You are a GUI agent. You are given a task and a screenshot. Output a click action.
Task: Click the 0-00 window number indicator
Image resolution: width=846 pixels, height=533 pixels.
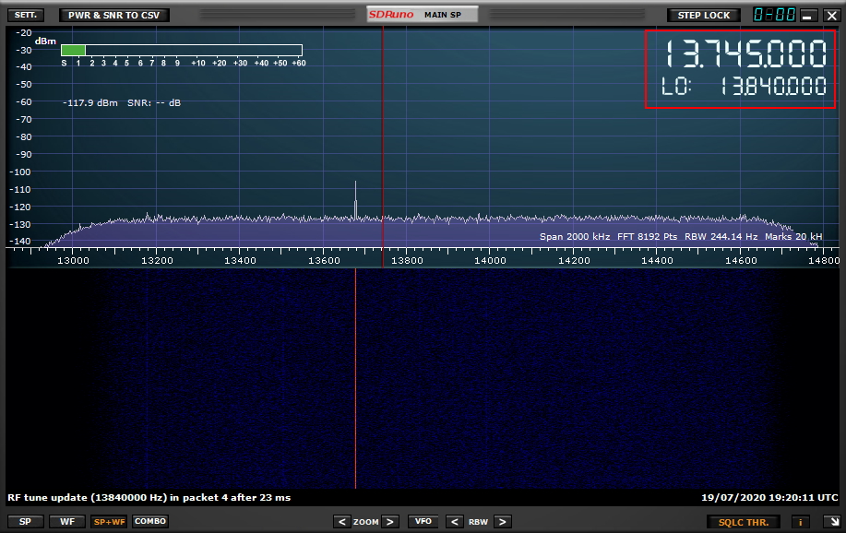774,15
